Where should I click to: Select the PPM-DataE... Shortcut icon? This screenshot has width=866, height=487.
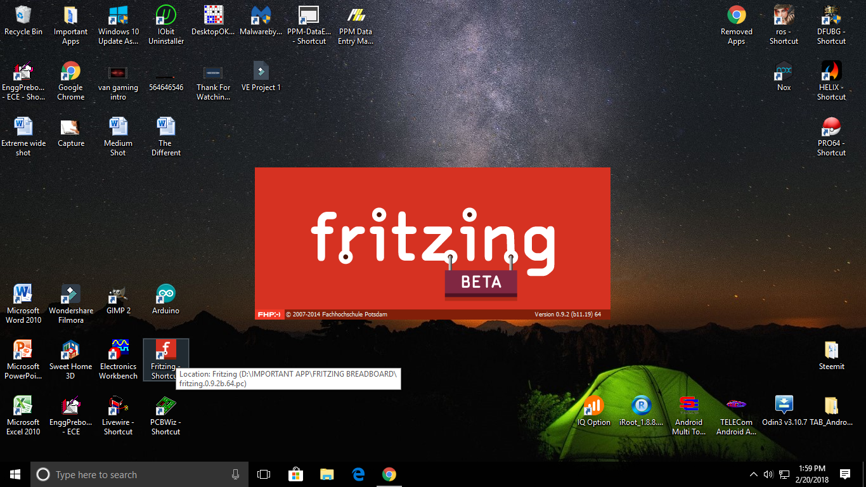[x=309, y=25]
